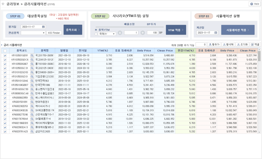The image size is (262, 159).
Task: Uncheck the row checkbox for KR60176749A4
Action: [x=5, y=119]
